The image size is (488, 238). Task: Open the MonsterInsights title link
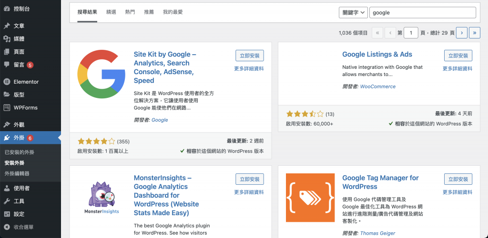[x=166, y=195]
